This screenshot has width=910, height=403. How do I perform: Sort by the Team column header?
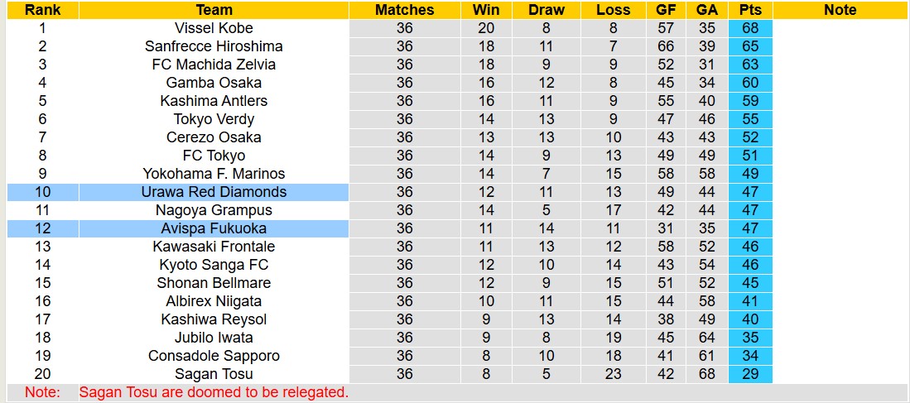point(214,10)
